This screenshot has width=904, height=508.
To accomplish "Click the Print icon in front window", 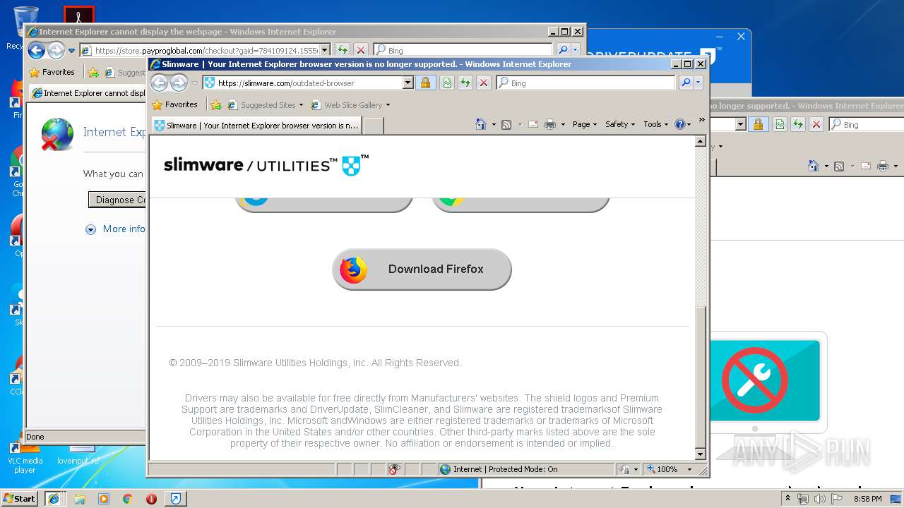I will (x=550, y=124).
